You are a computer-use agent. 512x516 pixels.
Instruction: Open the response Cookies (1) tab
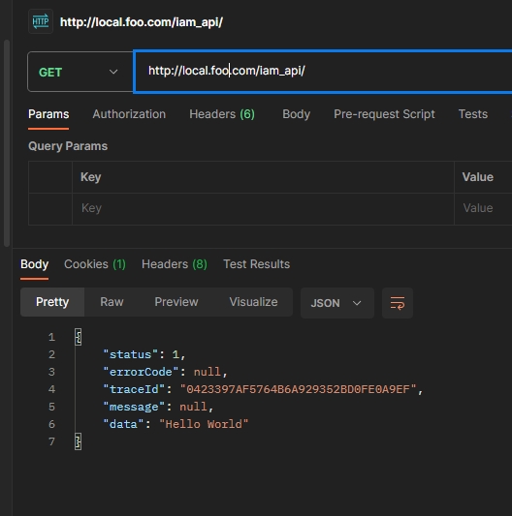[95, 264]
